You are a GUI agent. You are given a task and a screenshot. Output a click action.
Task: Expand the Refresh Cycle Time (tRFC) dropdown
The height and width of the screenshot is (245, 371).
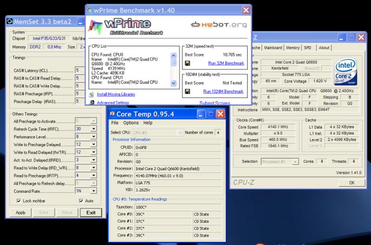point(94,129)
